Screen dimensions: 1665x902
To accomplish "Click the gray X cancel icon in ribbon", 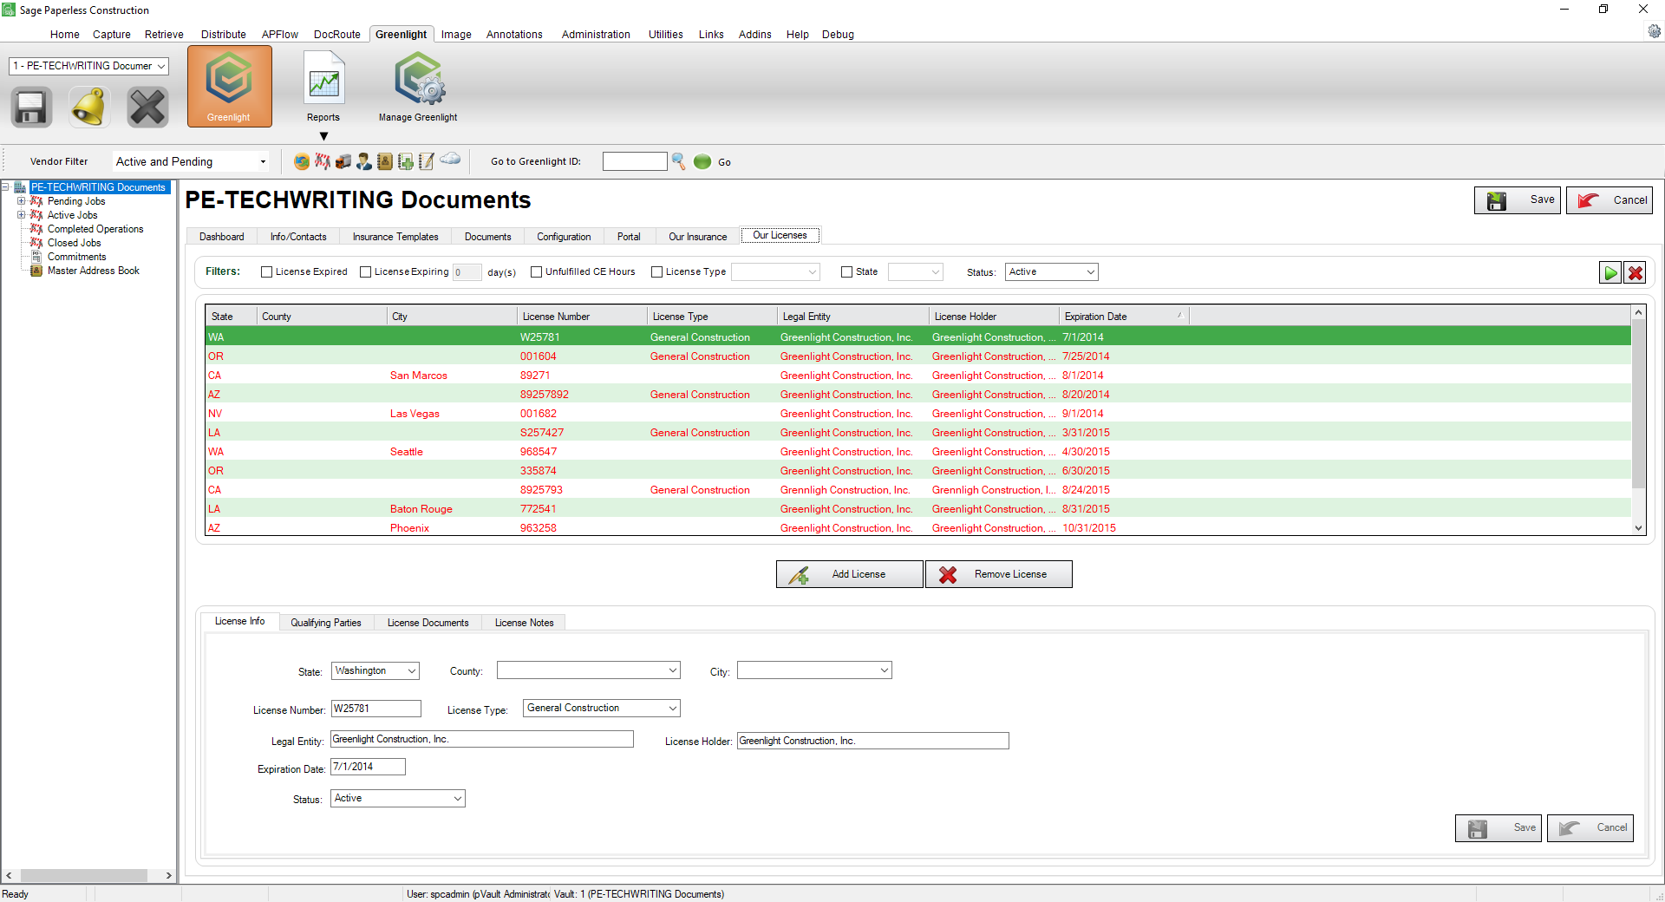I will coord(147,108).
